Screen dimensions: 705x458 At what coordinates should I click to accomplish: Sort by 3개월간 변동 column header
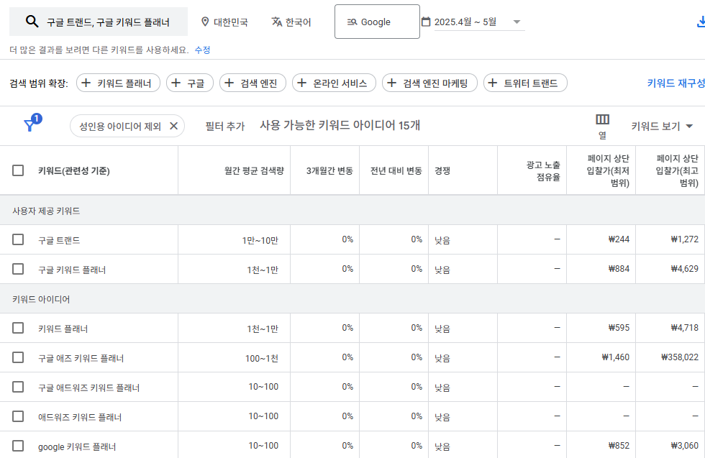[329, 171]
